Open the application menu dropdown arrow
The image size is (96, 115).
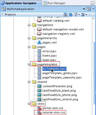click(x=93, y=9)
